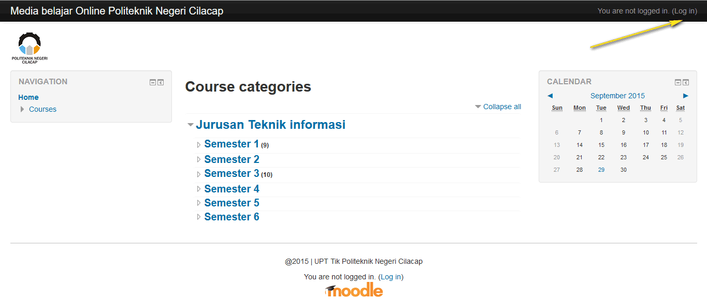Click the Politeknik Negeri Cilacap logo
The image size is (707, 299).
click(30, 48)
